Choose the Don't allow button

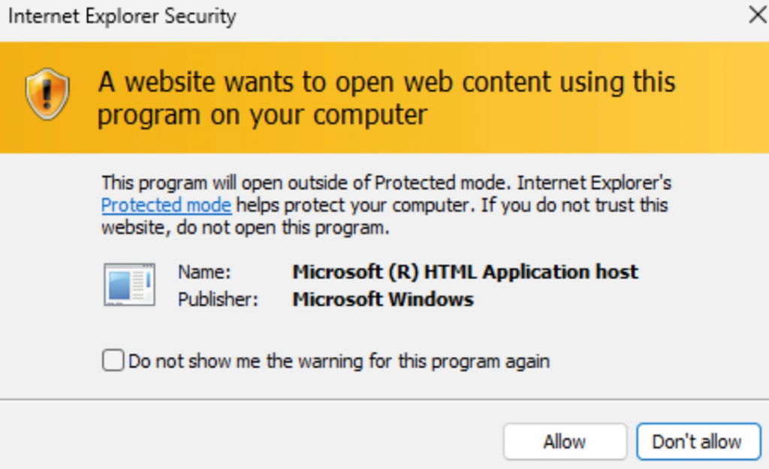[696, 442]
